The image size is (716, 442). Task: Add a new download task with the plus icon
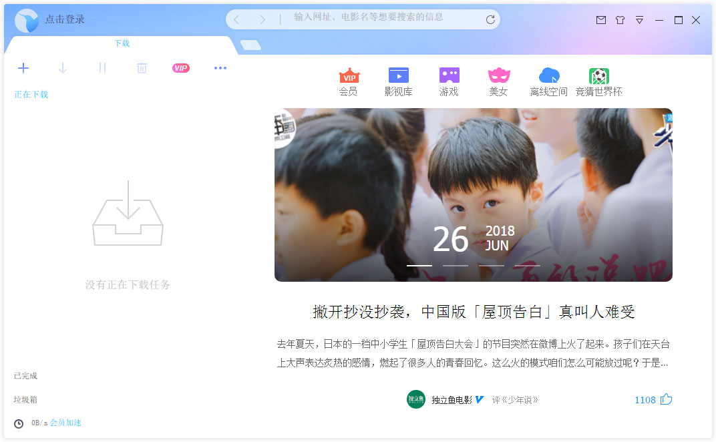pyautogui.click(x=23, y=68)
